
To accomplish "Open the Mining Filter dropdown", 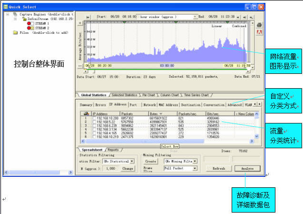I will [x=195, y=162].
